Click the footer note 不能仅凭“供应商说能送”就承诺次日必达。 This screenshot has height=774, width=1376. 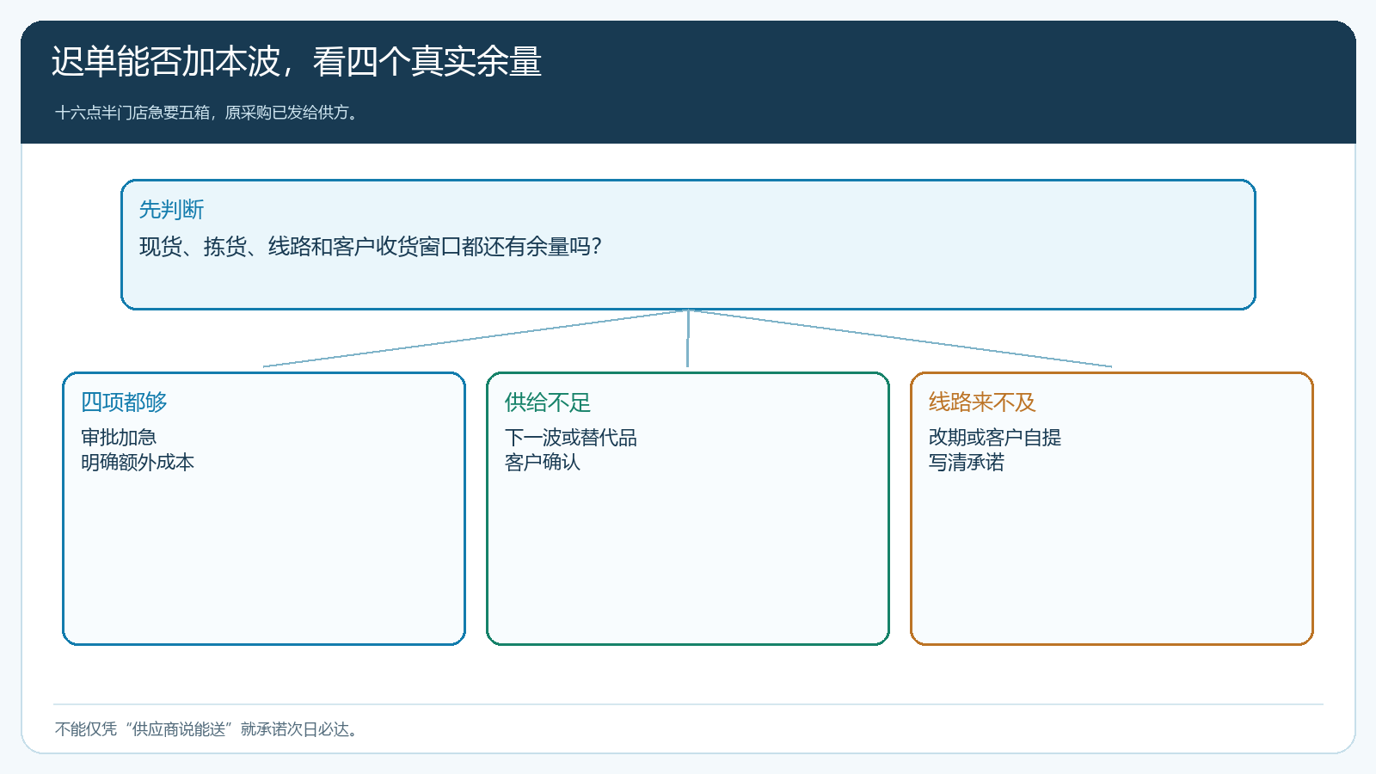207,729
